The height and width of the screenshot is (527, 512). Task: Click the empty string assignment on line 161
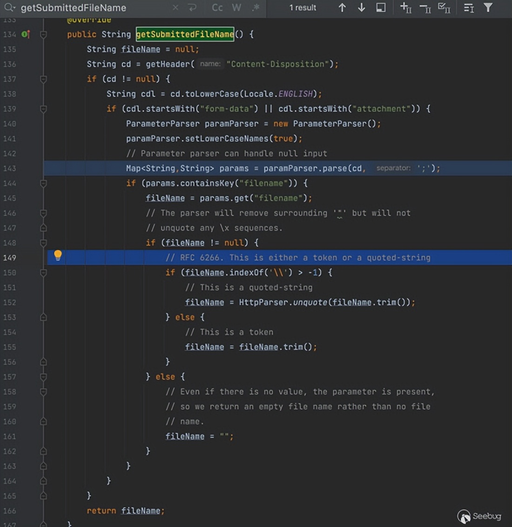coord(200,436)
